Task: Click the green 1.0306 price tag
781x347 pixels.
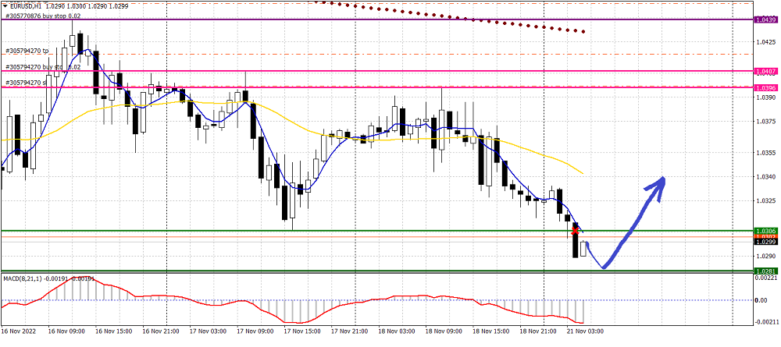Action: click(766, 231)
